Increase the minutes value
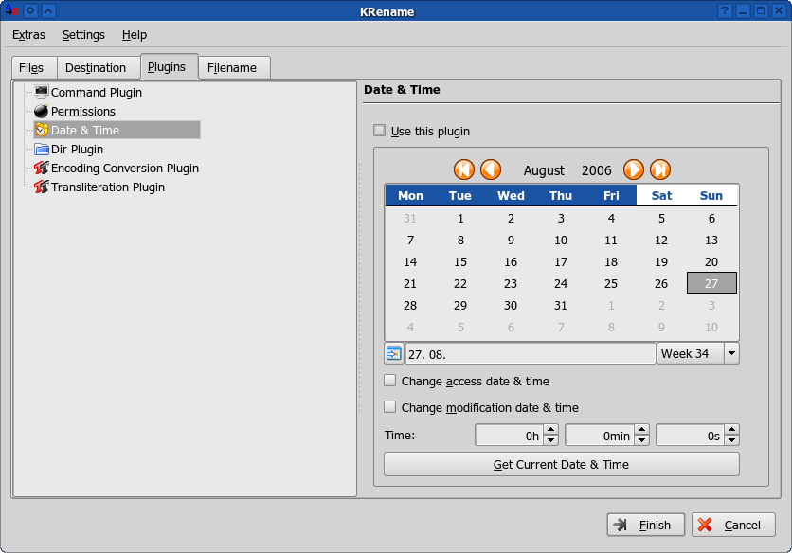The image size is (792, 553). coord(642,430)
